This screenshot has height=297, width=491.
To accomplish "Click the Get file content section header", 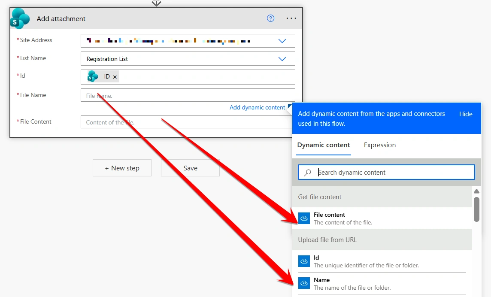I will point(382,197).
